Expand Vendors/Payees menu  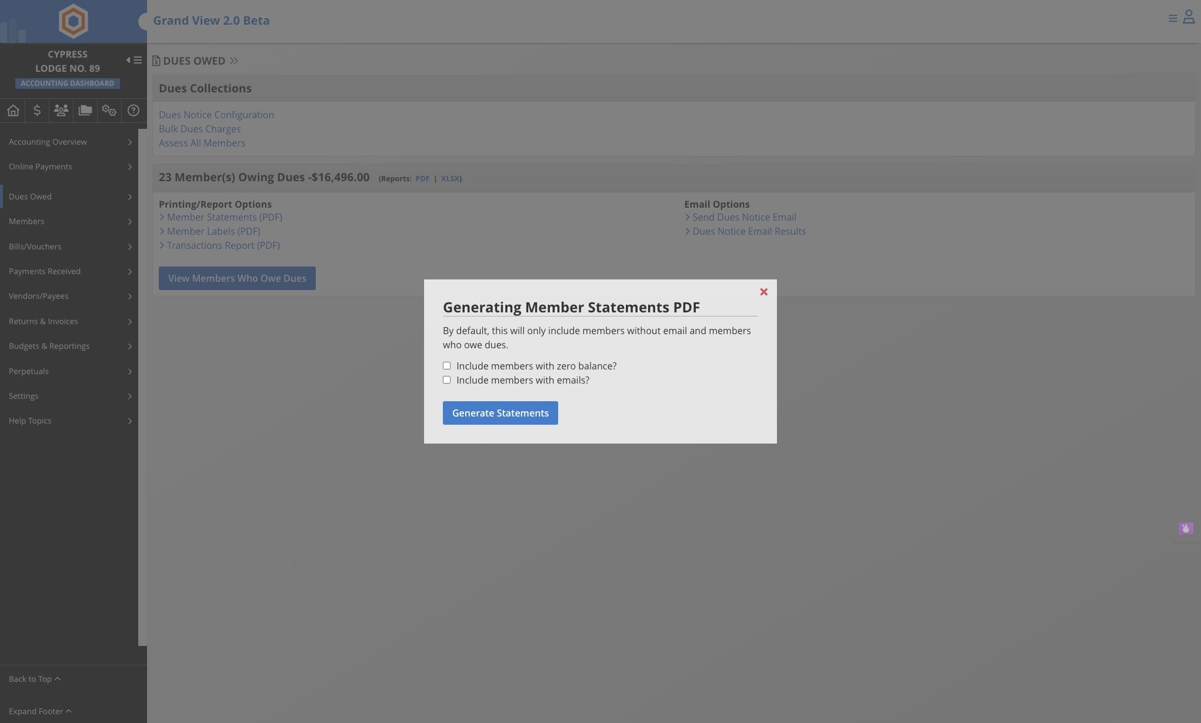(69, 296)
